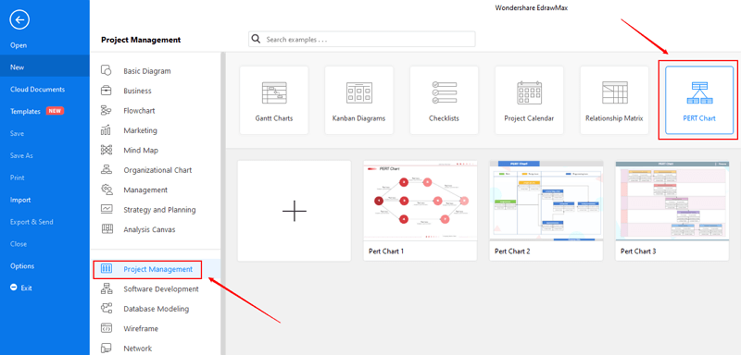Screen dimensions: 741x355
Task: Select the Mind Map icon
Action: 107,150
